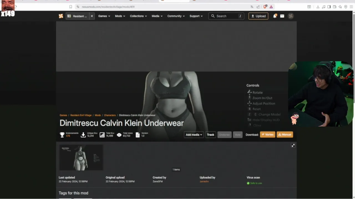Expand the Media menu

coord(157,16)
